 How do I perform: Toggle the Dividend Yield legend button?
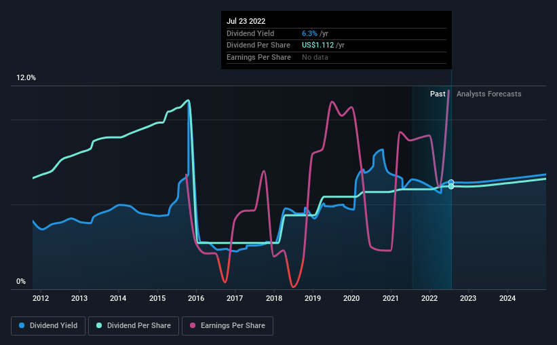[48, 326]
